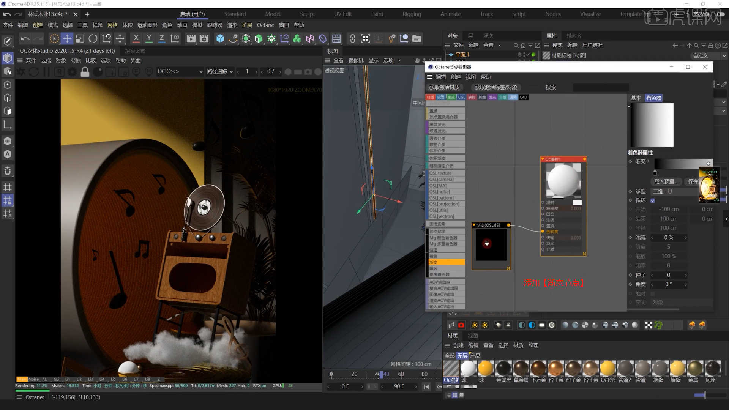729x410 pixels.
Task: Click the render view clapperboard icon
Action: point(191,38)
